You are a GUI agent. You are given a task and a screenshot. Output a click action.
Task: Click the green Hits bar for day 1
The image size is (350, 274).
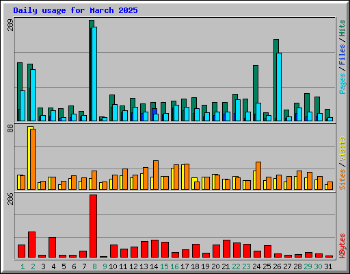pyautogui.click(x=19, y=86)
